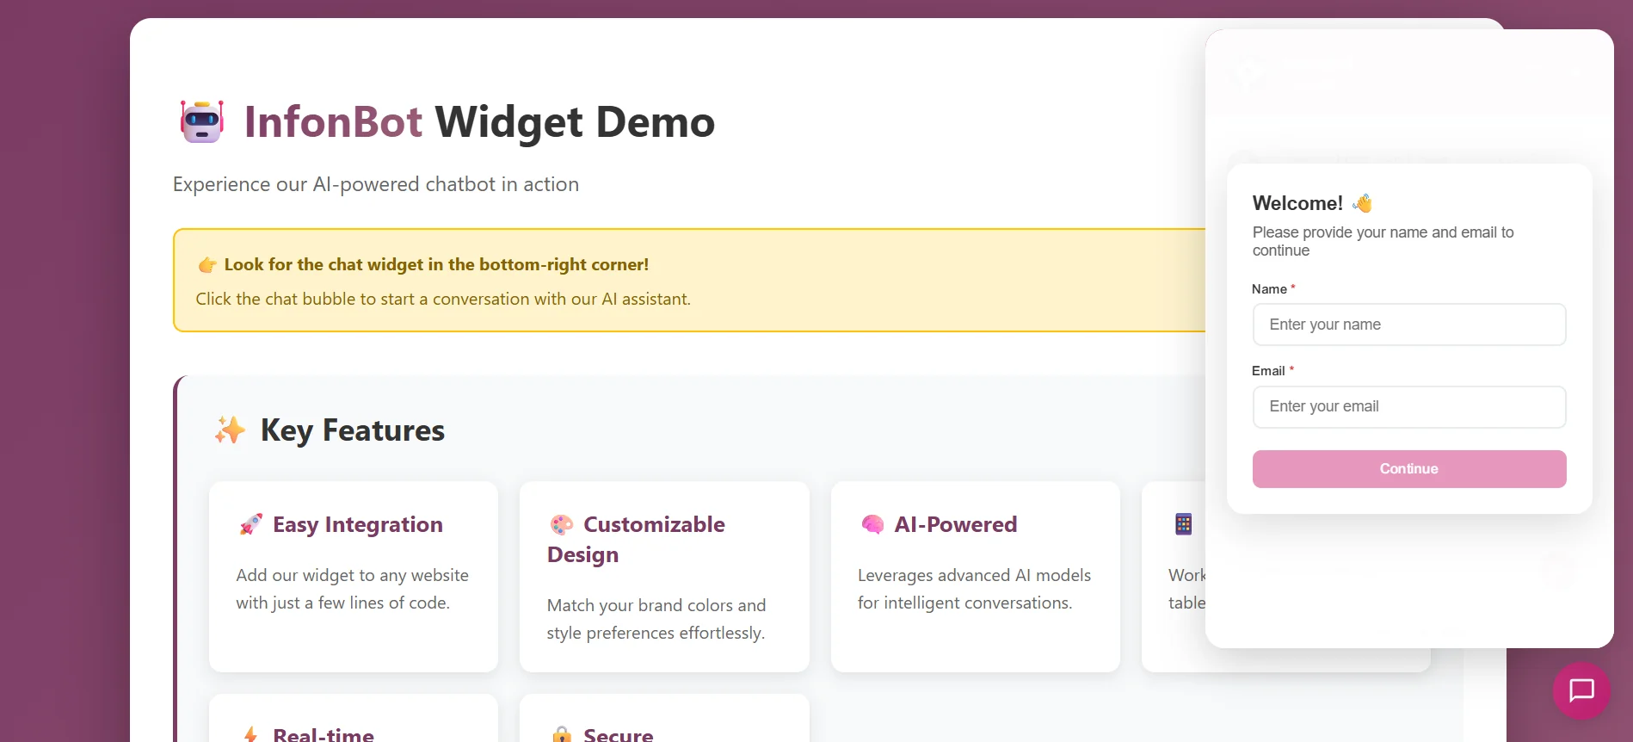This screenshot has height=742, width=1633.
Task: Click the Real-time card title
Action: 324,734
